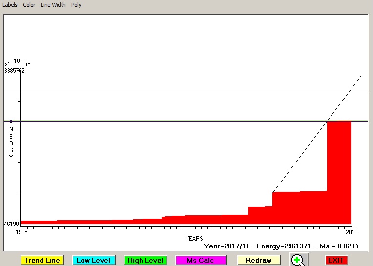This screenshot has width=373, height=266.
Task: Open the Poly menu
Action: [76, 5]
